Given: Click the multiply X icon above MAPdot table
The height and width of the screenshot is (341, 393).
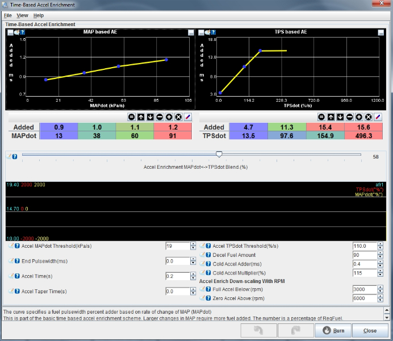Looking at the screenshot, I should (x=178, y=117).
